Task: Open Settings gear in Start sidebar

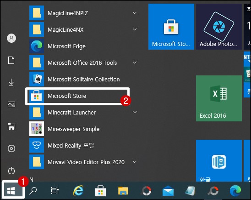Action: point(11,149)
